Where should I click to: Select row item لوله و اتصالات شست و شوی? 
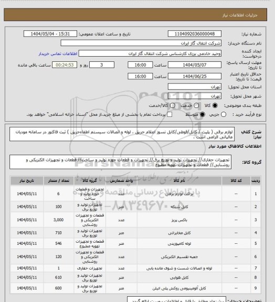coord(179,268)
